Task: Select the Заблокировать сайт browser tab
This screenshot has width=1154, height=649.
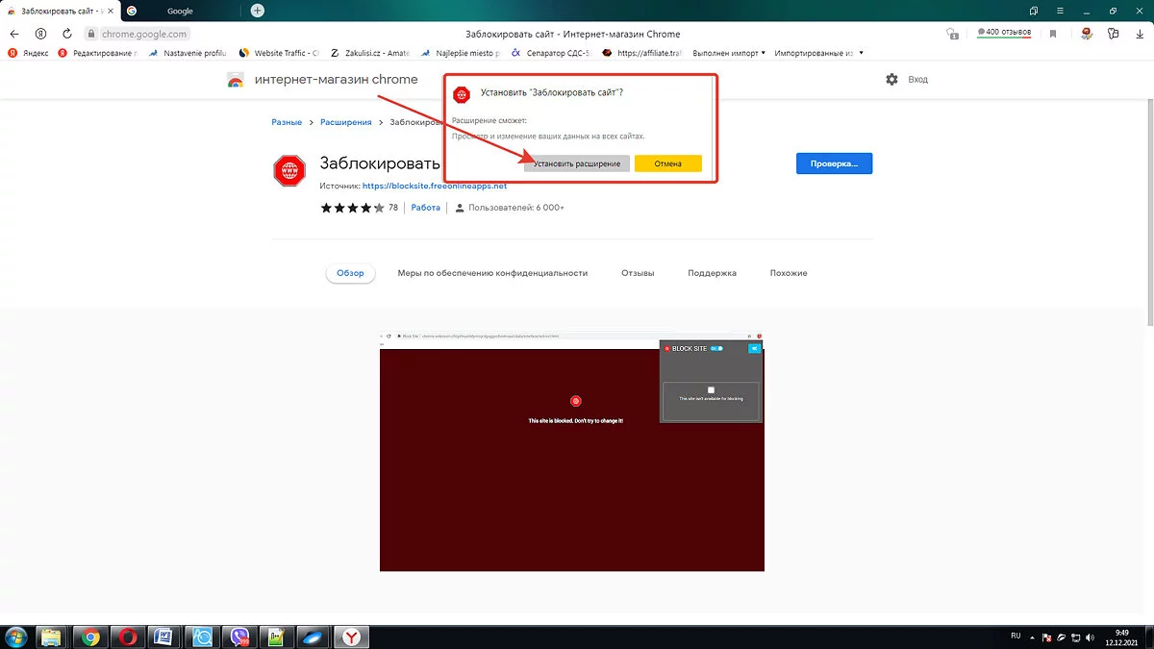Action: click(x=59, y=11)
